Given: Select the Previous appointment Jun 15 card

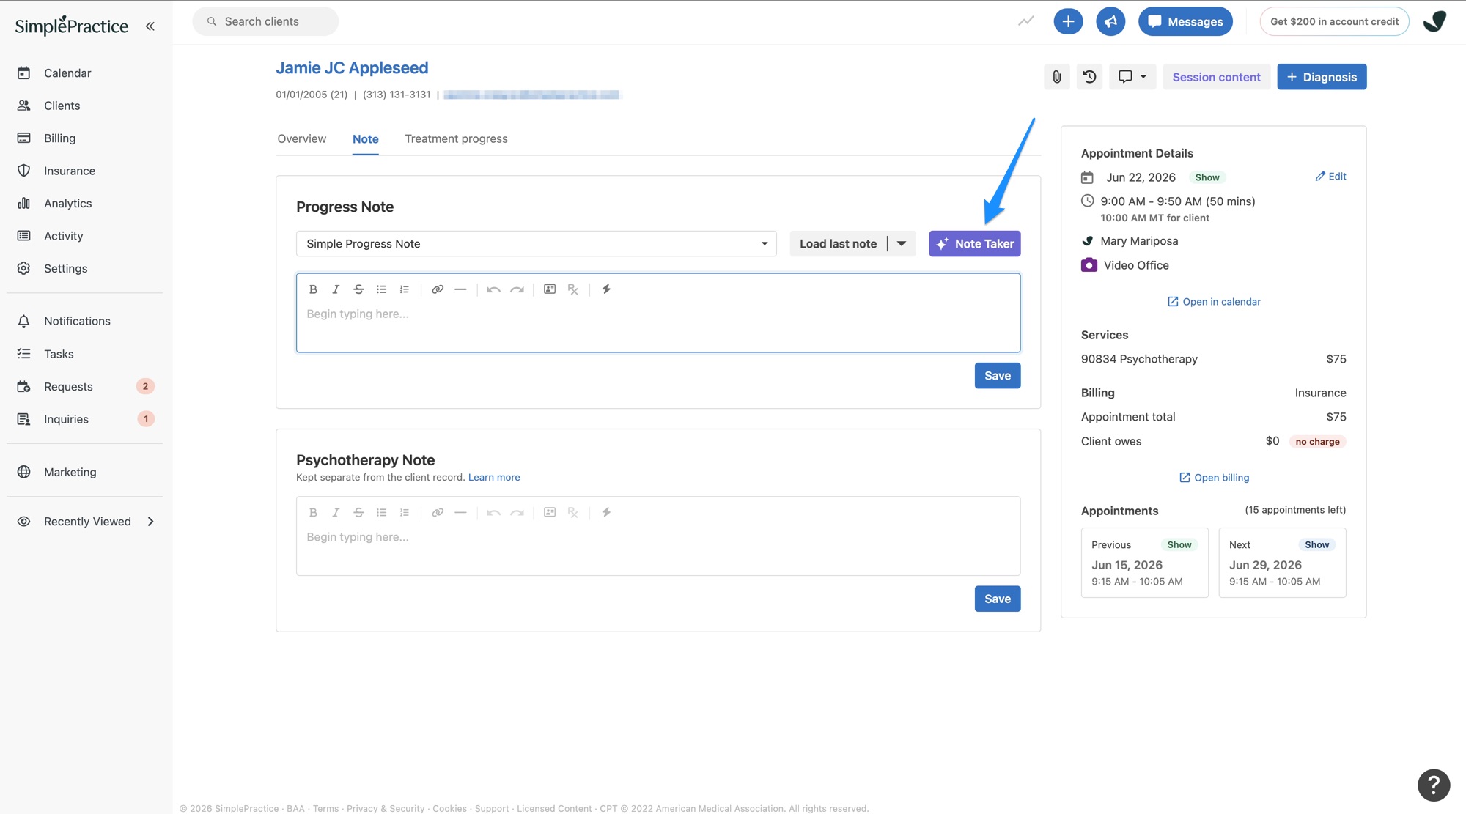Looking at the screenshot, I should [x=1144, y=563].
